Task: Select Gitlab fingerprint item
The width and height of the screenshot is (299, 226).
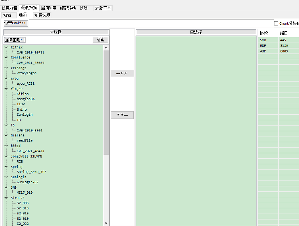Action: pos(23,94)
